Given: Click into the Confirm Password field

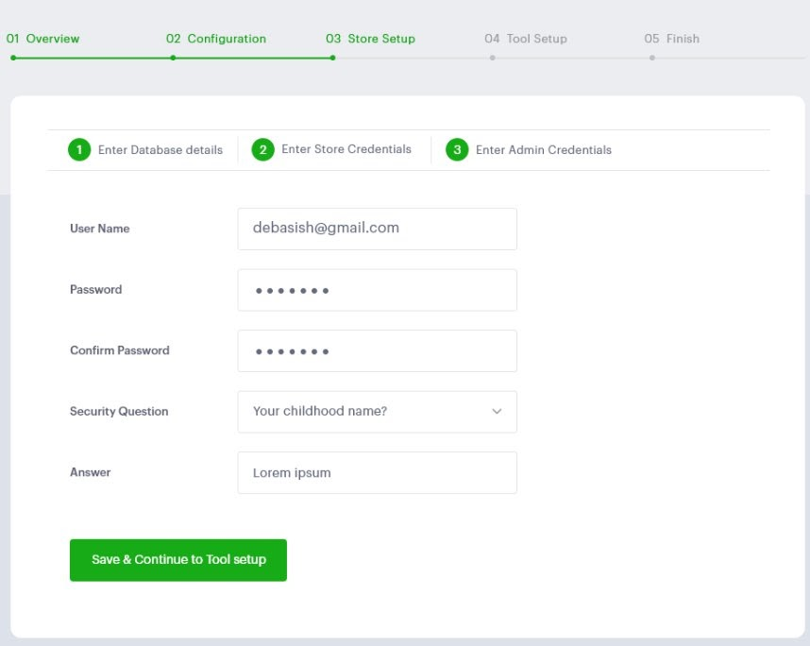Looking at the screenshot, I should coord(377,350).
